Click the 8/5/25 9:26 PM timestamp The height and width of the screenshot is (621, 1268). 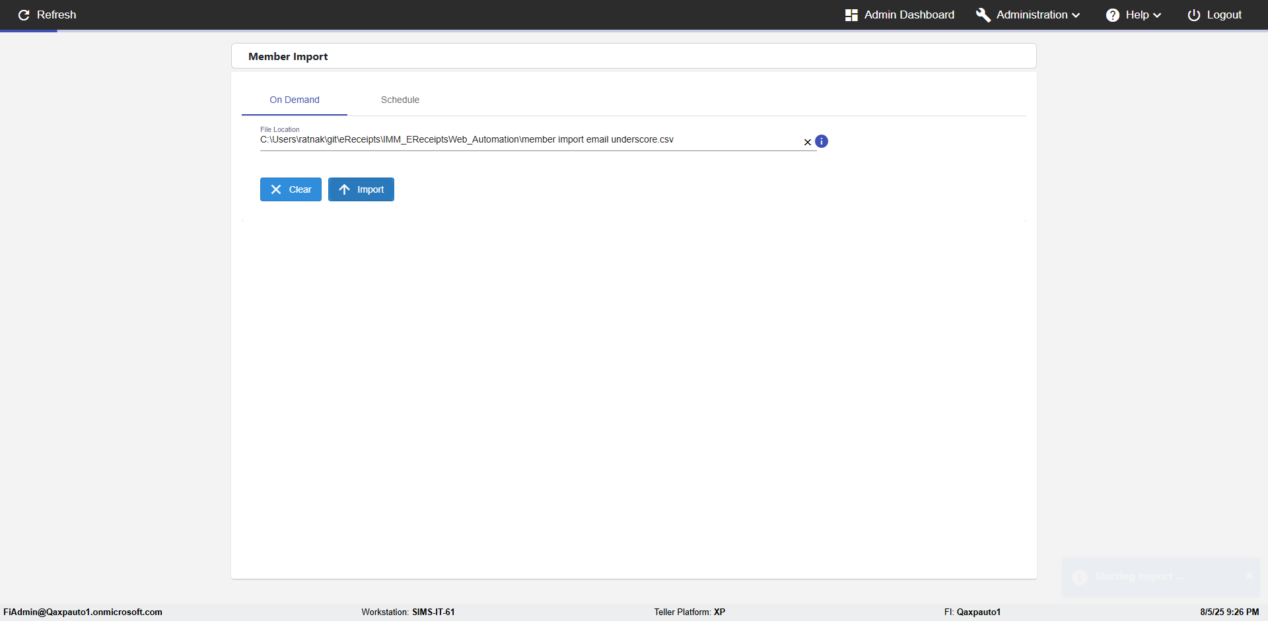(x=1230, y=612)
